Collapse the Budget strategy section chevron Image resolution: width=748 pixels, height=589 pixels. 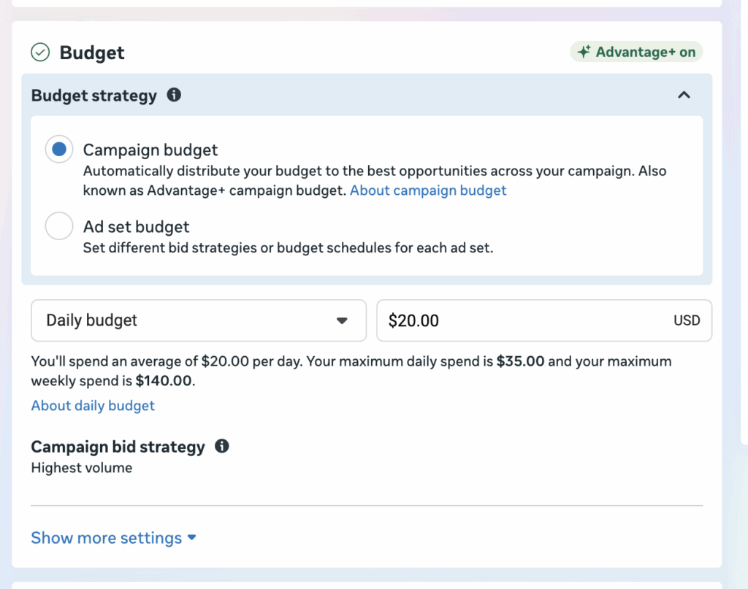(x=684, y=95)
